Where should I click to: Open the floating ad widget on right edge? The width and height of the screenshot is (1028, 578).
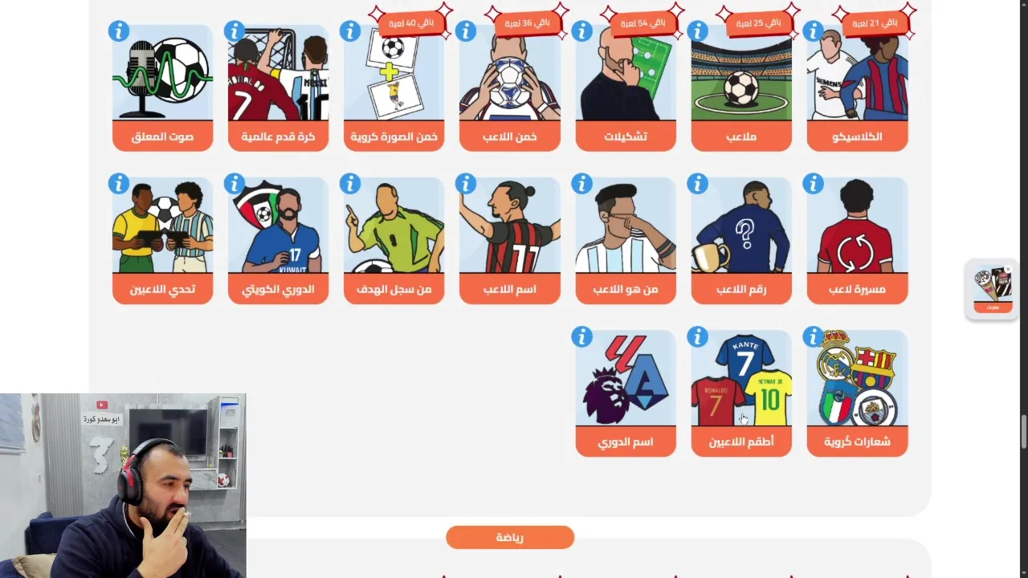pyautogui.click(x=993, y=290)
